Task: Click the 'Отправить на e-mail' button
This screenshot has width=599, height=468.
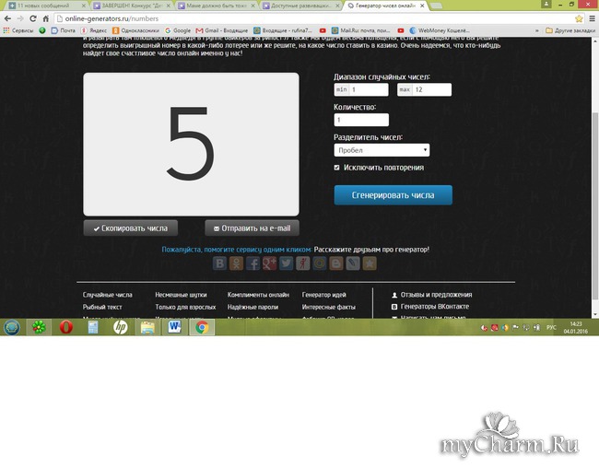Action: tap(252, 228)
